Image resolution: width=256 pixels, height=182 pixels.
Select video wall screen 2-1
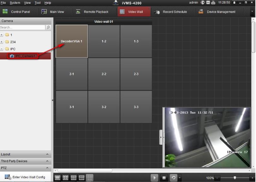pyautogui.click(x=72, y=74)
